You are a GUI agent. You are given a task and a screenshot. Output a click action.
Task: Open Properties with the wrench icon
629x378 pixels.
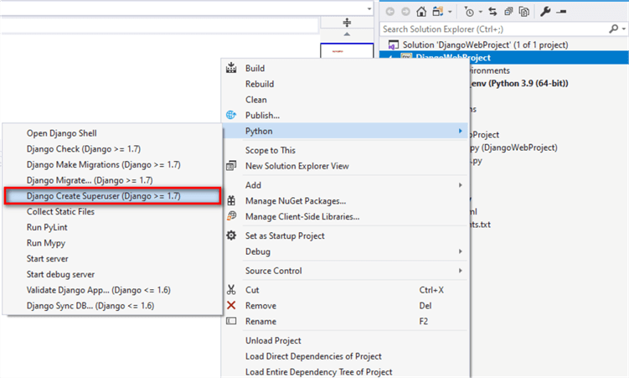[544, 12]
